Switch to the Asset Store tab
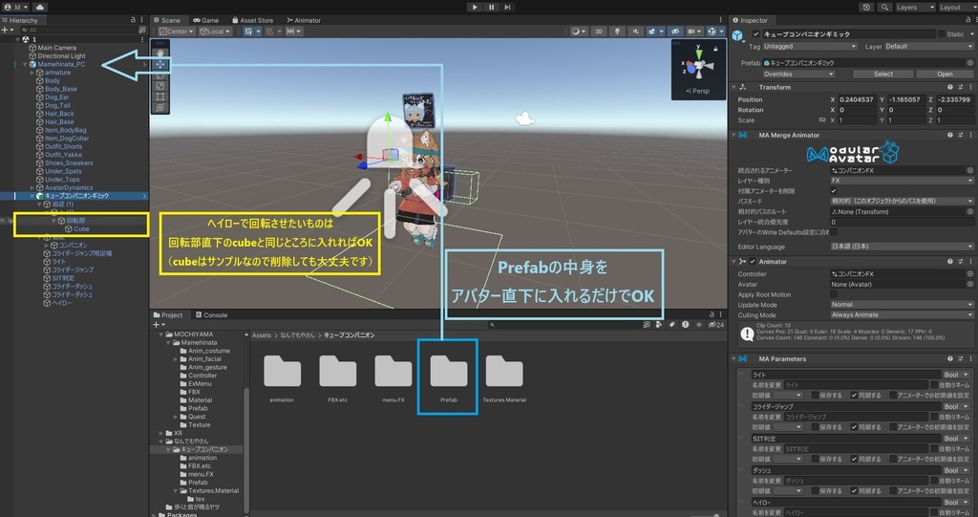978x517 pixels. [x=252, y=20]
